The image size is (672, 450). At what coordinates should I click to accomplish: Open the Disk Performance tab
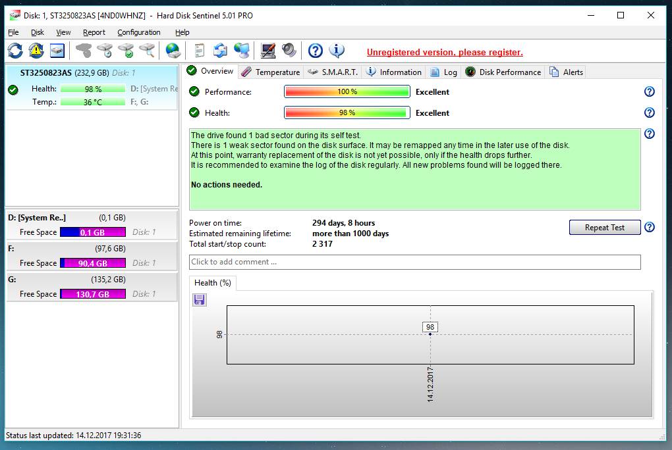click(x=503, y=72)
